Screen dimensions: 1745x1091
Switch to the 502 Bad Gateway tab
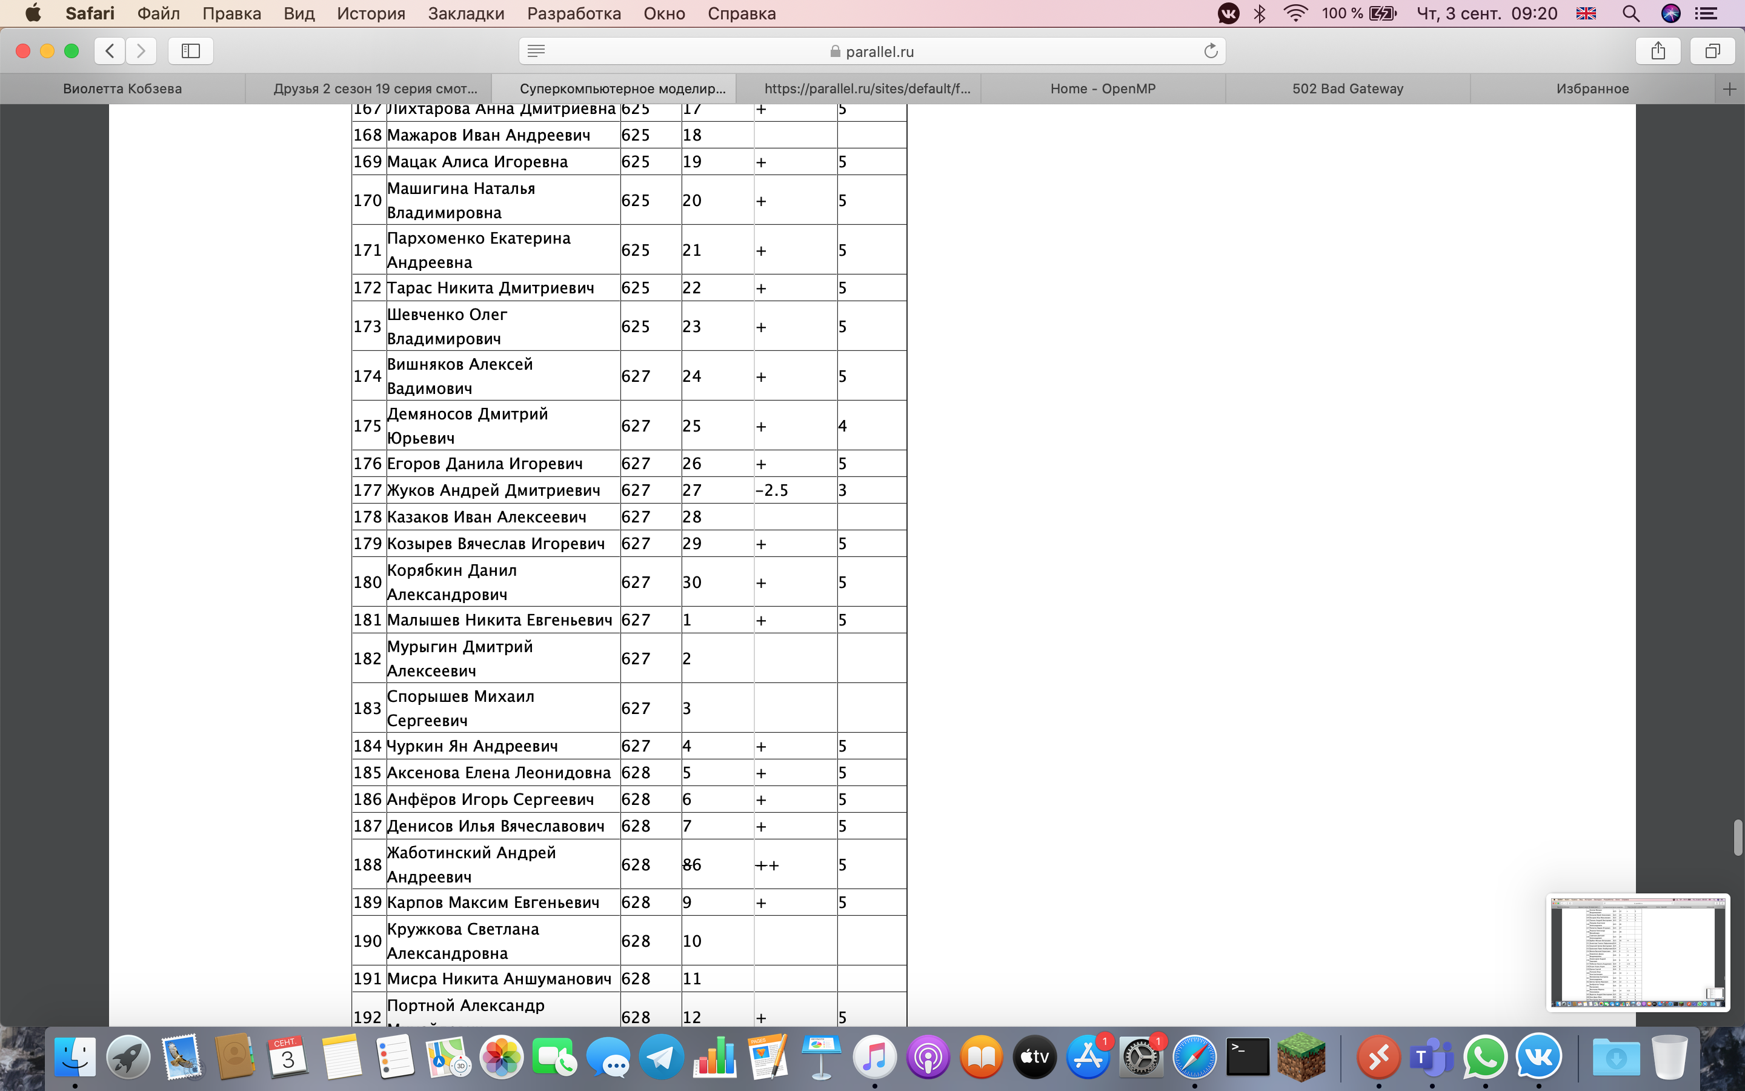[x=1348, y=88]
